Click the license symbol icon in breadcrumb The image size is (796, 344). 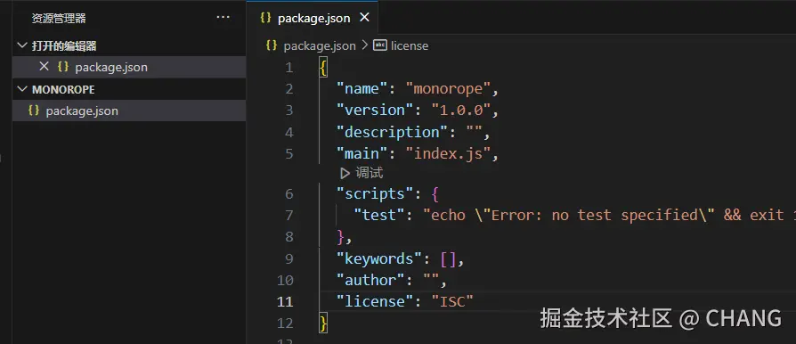click(x=379, y=45)
